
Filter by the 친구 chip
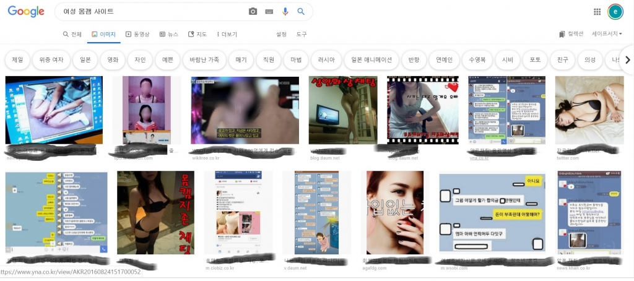click(x=563, y=60)
